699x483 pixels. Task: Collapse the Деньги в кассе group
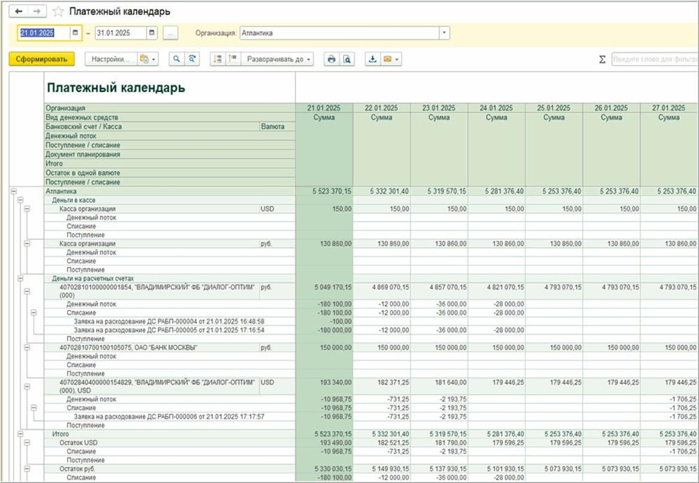coord(20,200)
